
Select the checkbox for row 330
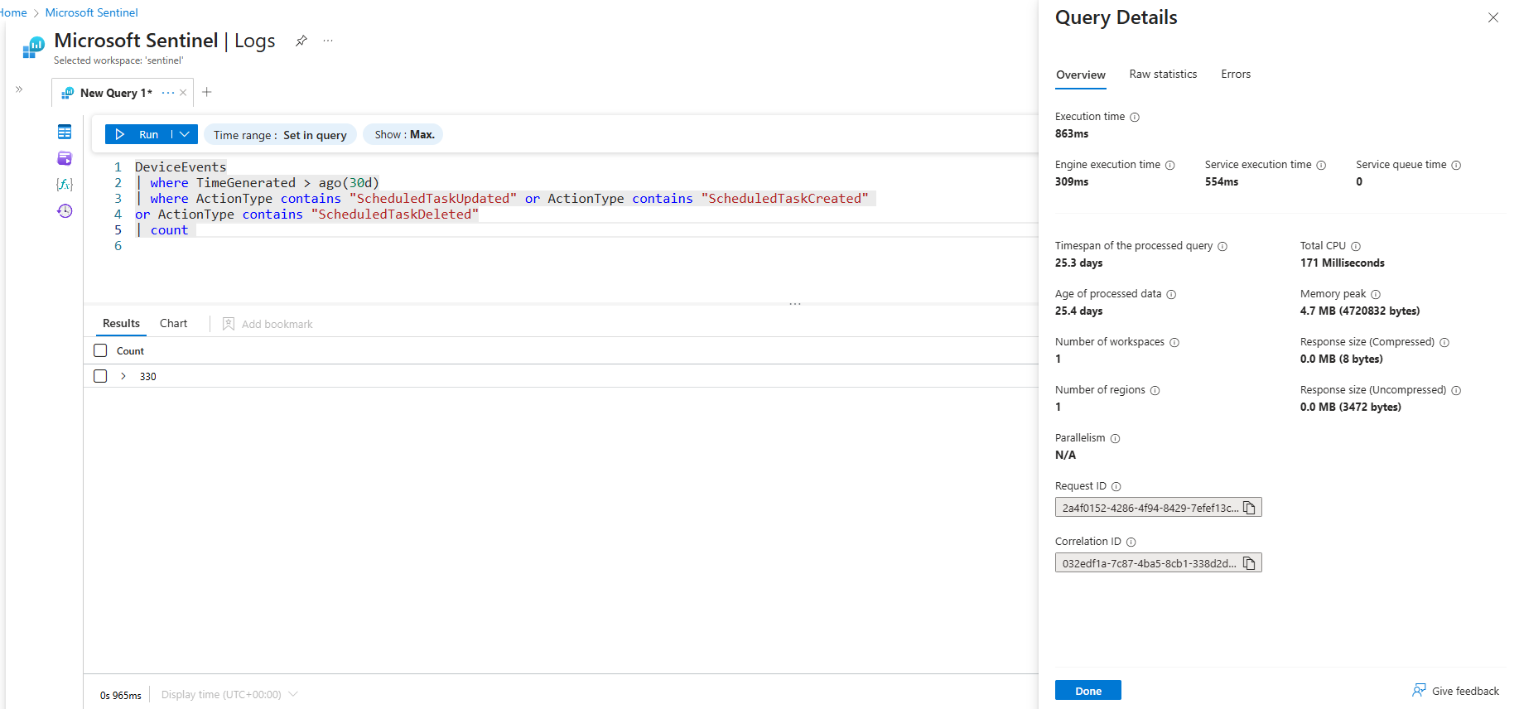(x=100, y=376)
